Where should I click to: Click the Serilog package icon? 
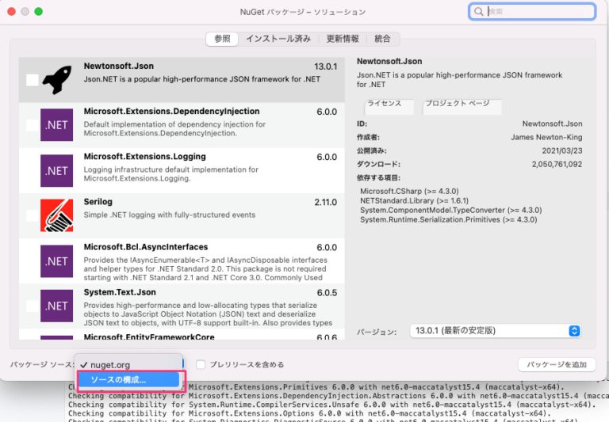57,215
